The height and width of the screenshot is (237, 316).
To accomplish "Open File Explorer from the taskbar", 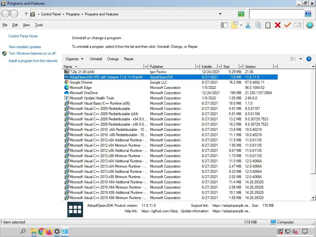I will click(x=33, y=231).
